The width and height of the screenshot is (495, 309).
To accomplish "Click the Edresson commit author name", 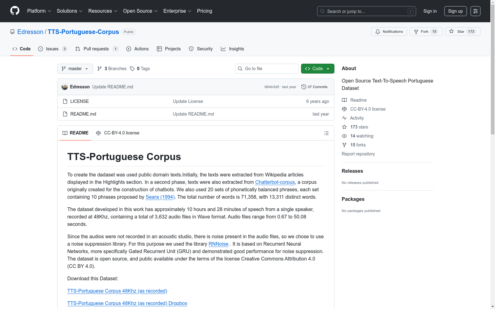I will click(80, 87).
